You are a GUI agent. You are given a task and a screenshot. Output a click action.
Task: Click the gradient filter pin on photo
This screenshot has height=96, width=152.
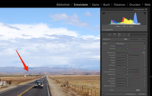tap(30, 75)
